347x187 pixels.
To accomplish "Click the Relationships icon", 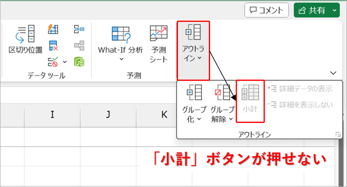I will 79,45.
